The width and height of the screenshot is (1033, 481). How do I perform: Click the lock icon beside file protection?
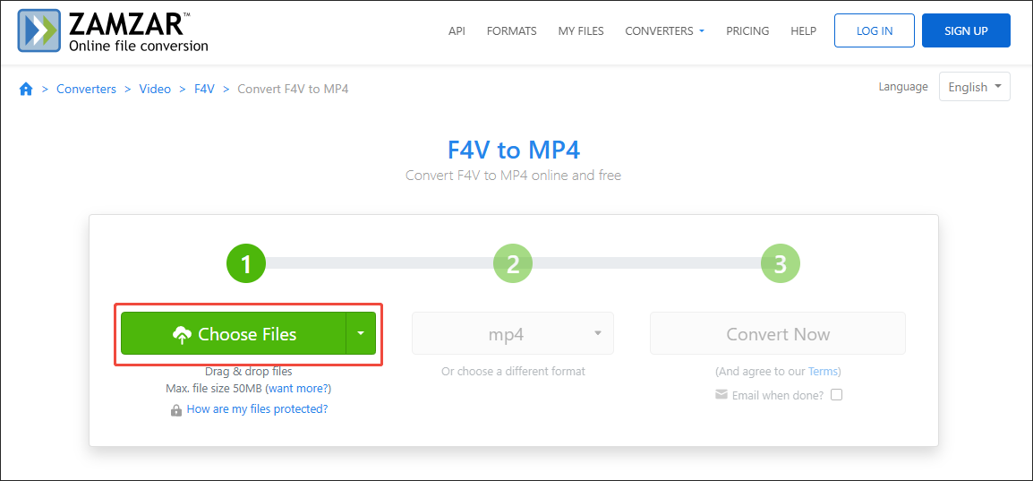click(x=176, y=410)
